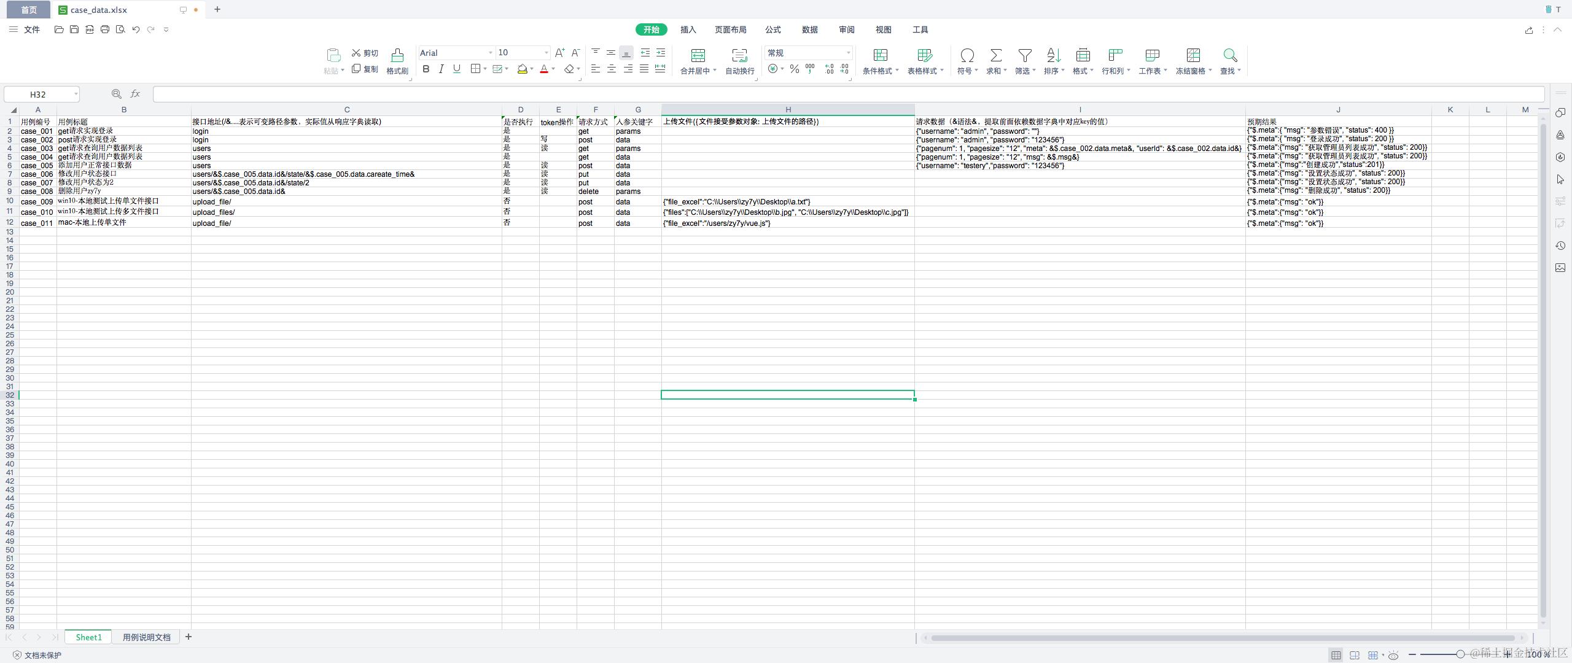This screenshot has width=1572, height=663.
Task: Click the zoom slider in the status bar
Action: tap(1460, 655)
